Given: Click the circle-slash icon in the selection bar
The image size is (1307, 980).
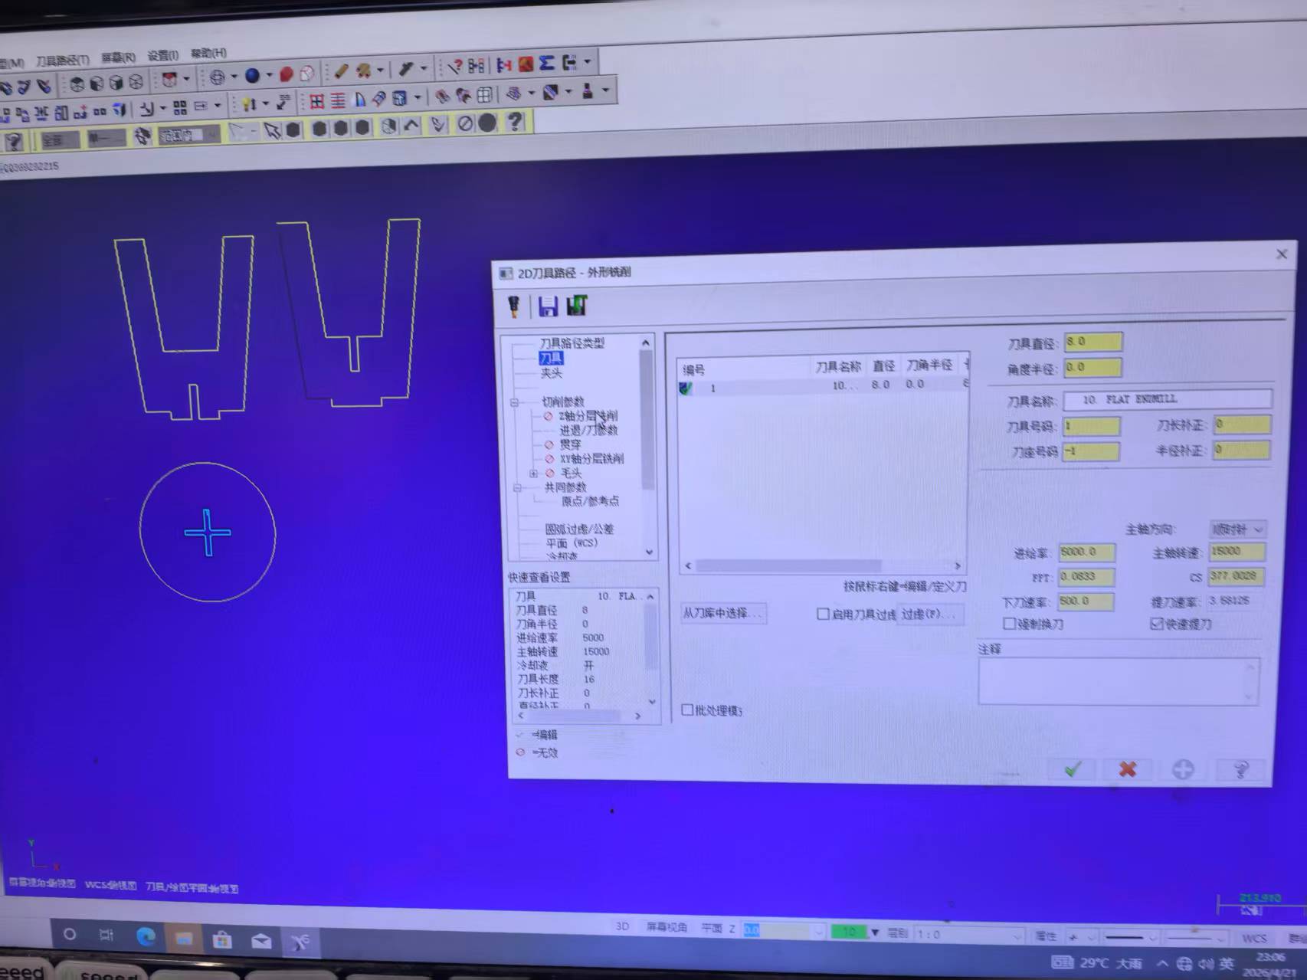Looking at the screenshot, I should pos(465,123).
